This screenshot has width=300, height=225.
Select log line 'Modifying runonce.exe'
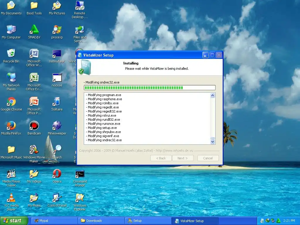pyautogui.click(x=103, y=124)
